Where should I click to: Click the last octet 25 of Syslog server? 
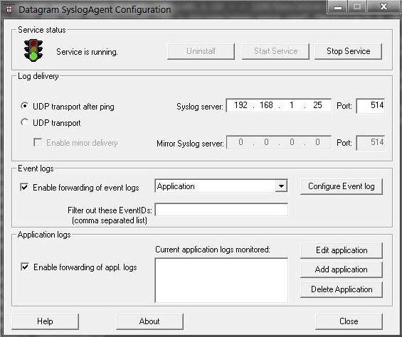317,105
